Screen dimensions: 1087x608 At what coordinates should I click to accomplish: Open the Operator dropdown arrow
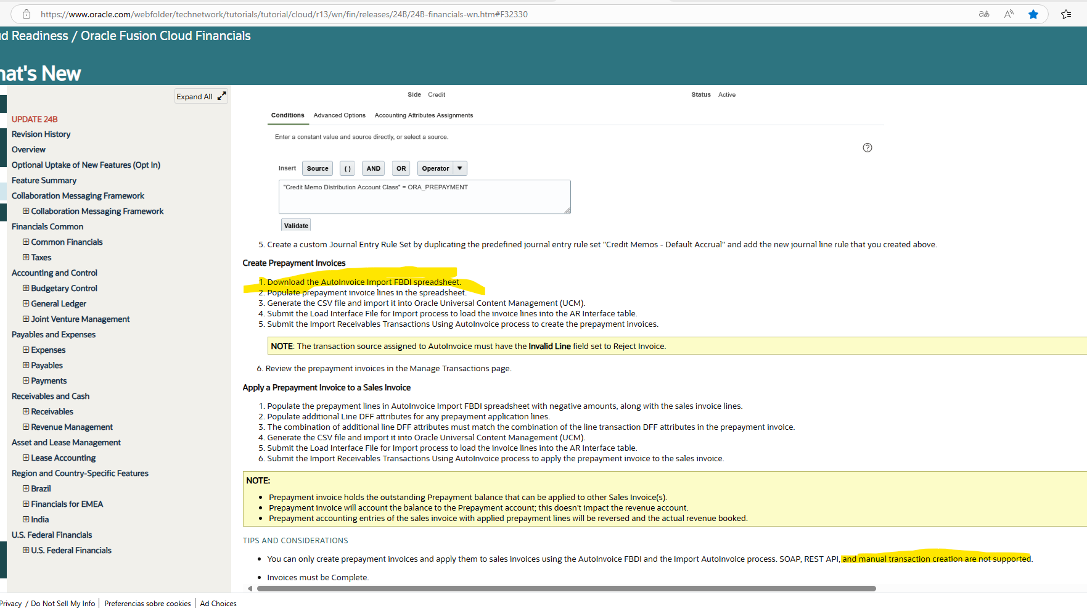[459, 168]
